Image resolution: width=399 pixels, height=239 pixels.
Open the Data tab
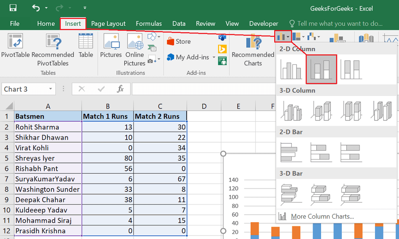(178, 24)
